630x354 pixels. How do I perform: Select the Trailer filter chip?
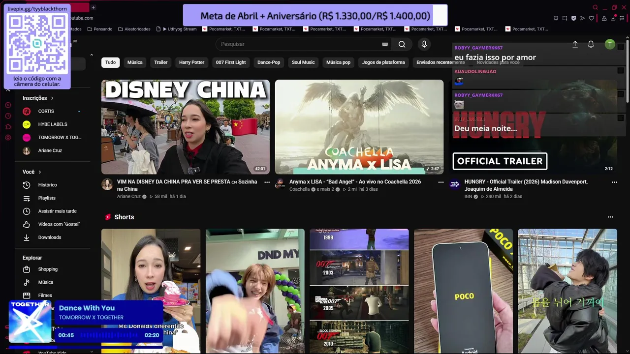tap(161, 62)
